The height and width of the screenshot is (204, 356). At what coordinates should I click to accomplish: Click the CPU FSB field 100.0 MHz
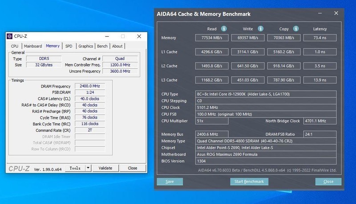pyautogui.click(x=266, y=114)
